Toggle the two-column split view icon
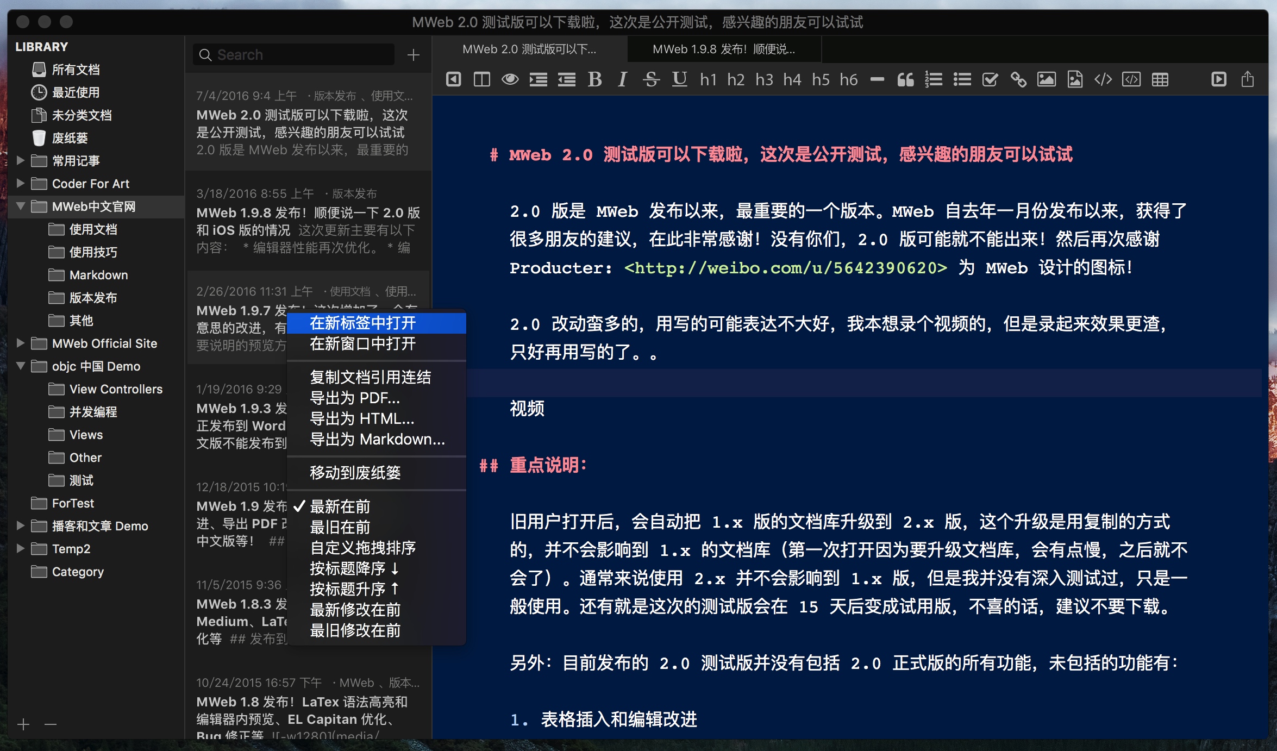This screenshot has width=1277, height=751. 481,80
